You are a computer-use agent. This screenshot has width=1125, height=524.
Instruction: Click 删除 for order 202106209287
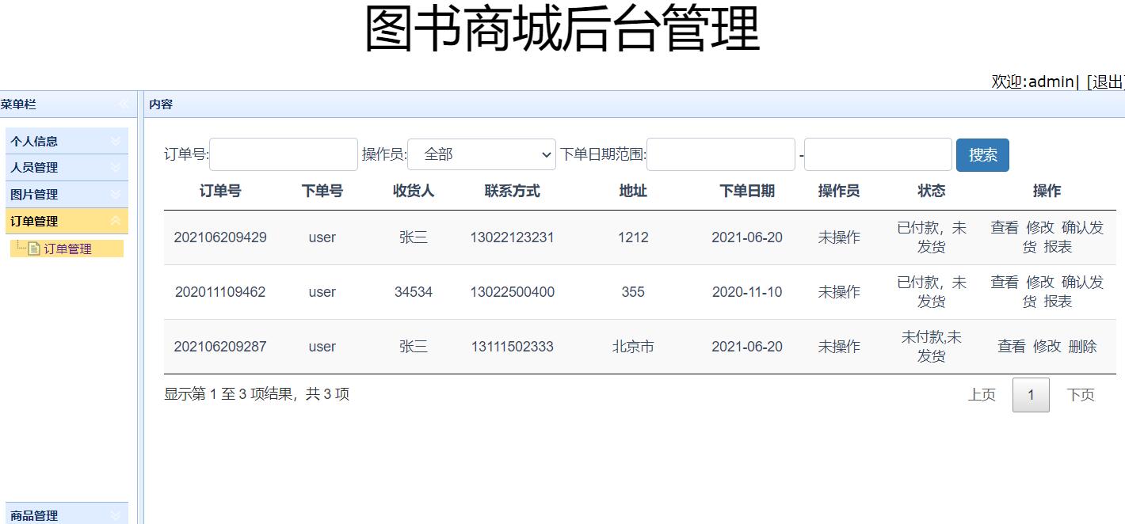coord(1082,346)
